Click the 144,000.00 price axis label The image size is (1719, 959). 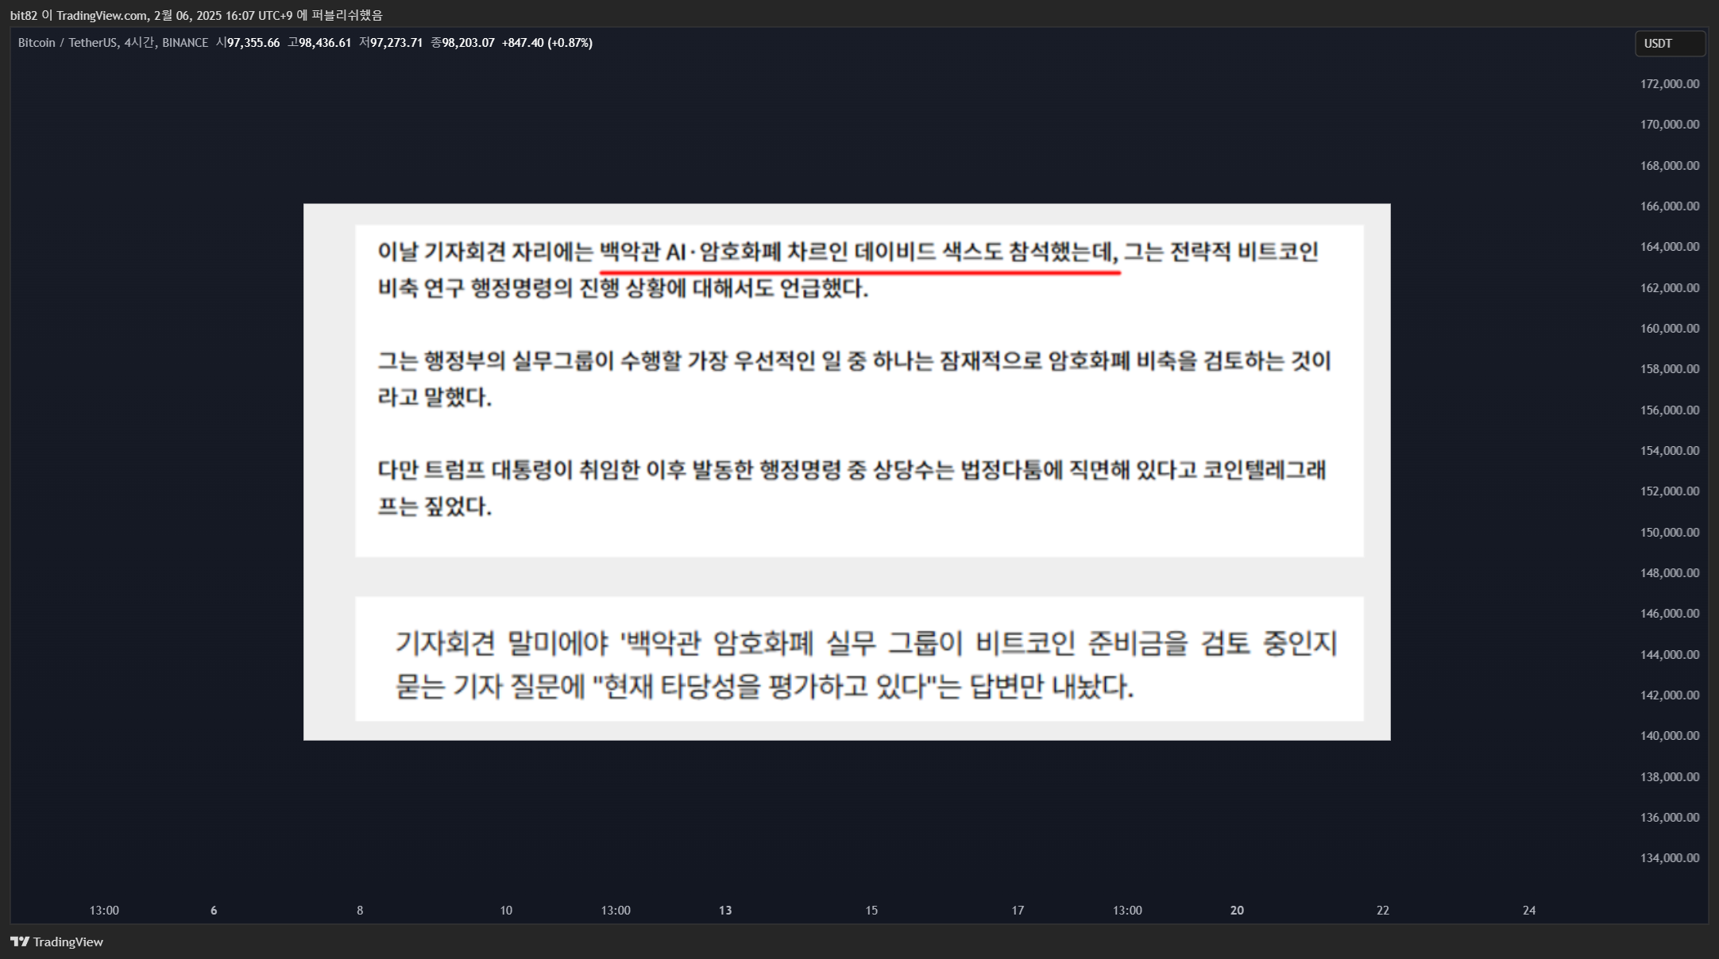[1670, 655]
